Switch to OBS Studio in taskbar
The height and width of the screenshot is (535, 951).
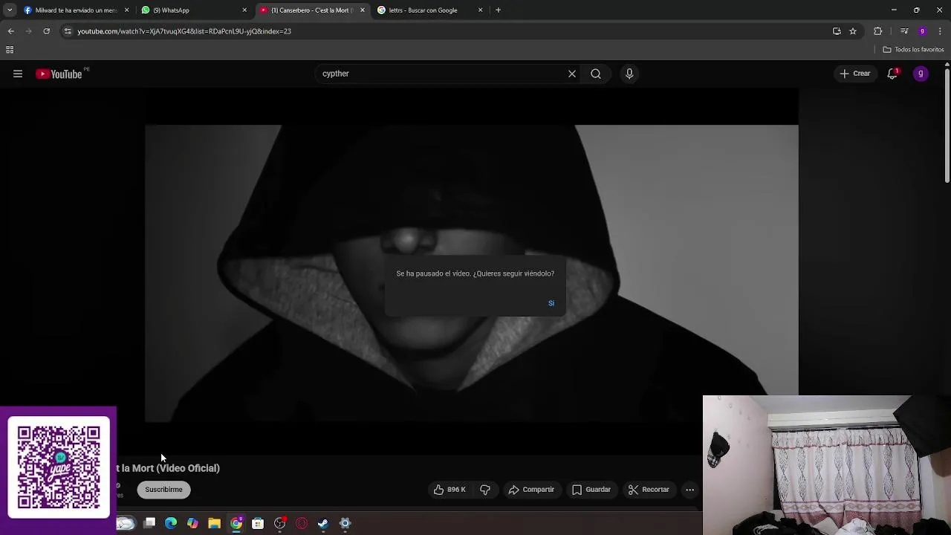[279, 523]
